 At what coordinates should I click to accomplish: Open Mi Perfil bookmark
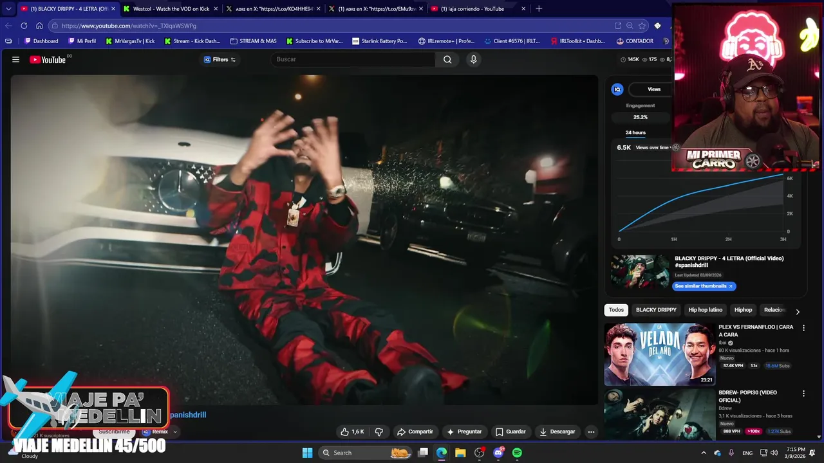click(x=82, y=41)
